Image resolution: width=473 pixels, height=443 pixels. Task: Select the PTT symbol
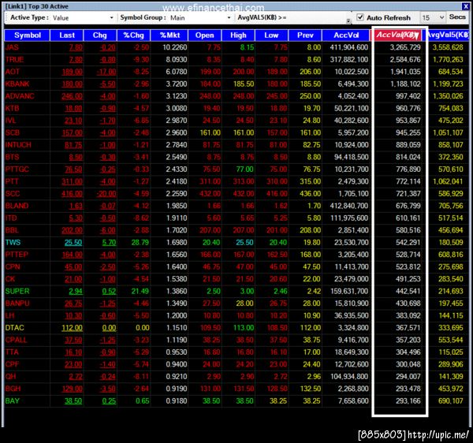(12, 181)
